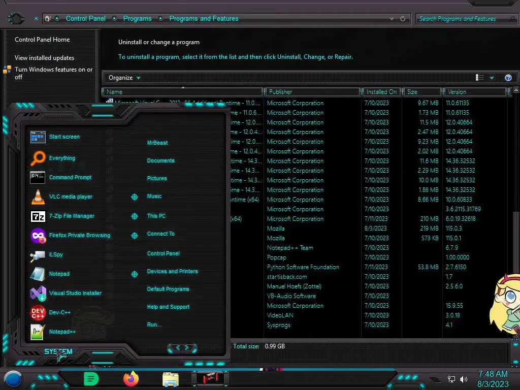Select Connect To in start menu
This screenshot has width=520, height=390.
click(x=160, y=234)
